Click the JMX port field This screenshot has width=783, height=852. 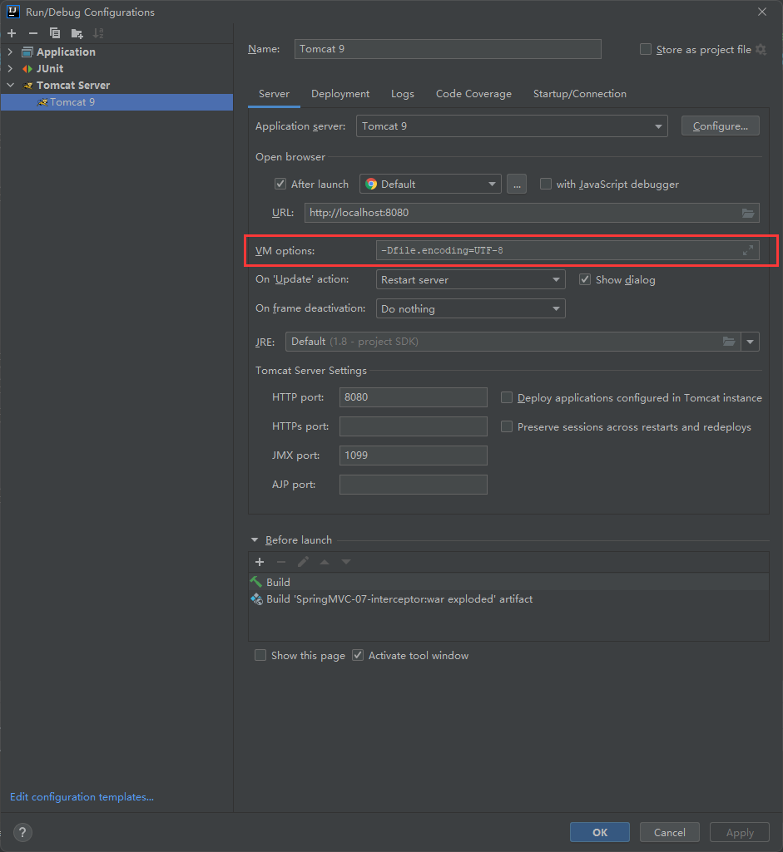[x=414, y=456]
